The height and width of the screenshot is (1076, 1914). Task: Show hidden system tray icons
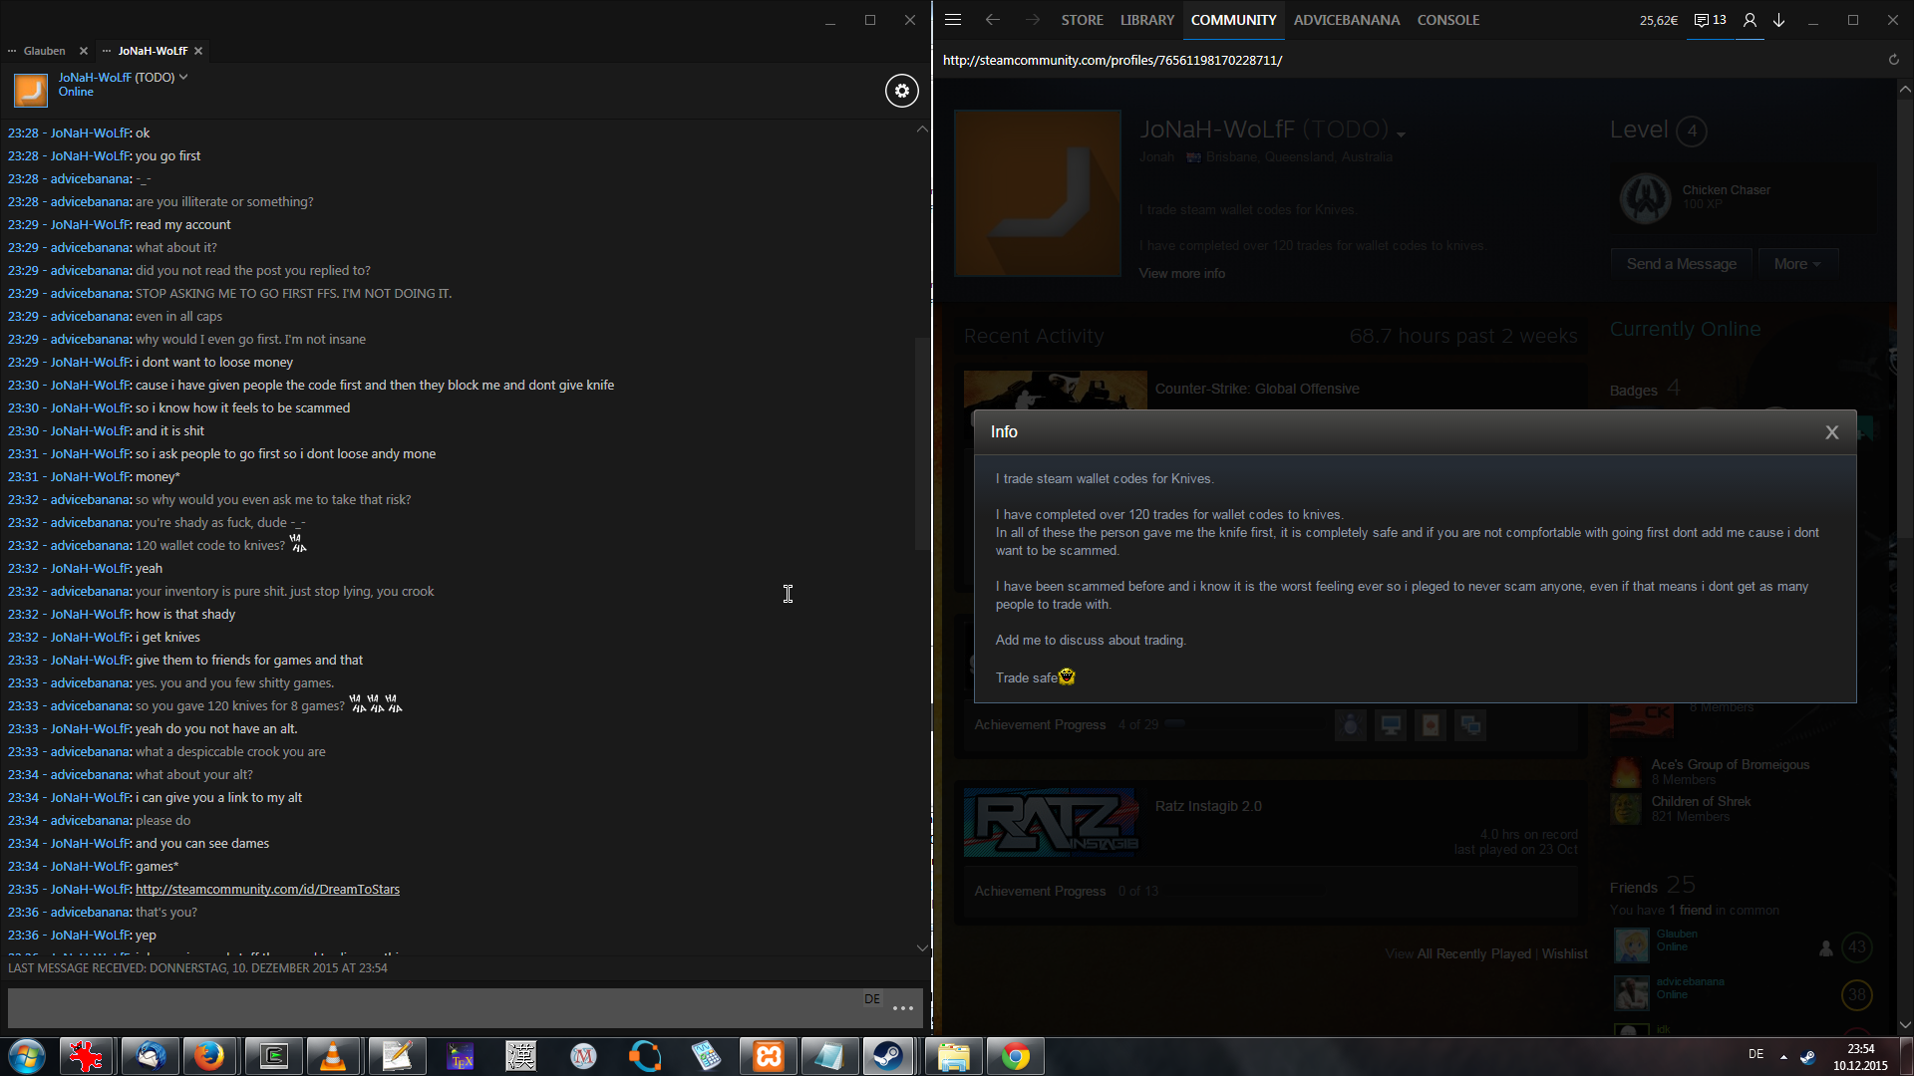[1783, 1056]
